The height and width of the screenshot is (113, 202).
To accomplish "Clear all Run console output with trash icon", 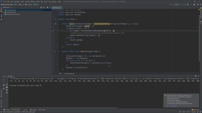I will click(7, 93).
